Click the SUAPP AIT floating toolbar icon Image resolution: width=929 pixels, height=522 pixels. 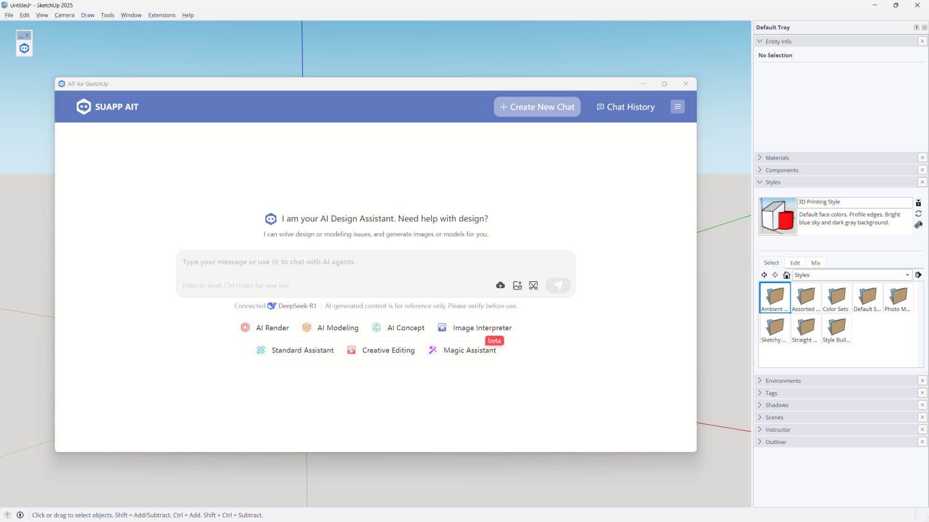coord(24,49)
